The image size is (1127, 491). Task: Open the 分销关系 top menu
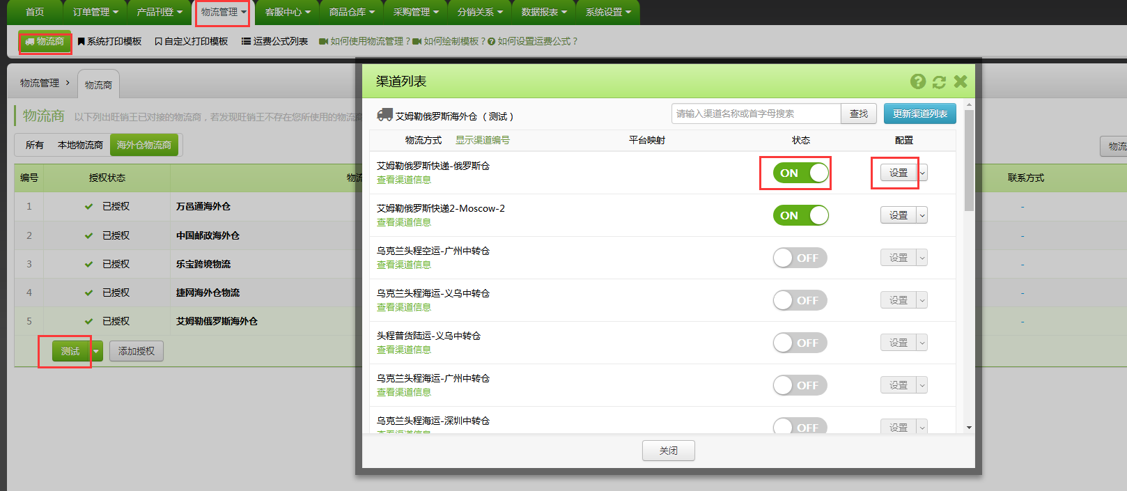tap(480, 12)
